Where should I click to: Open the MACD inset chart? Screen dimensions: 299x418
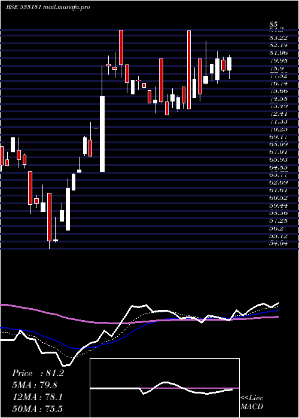click(x=164, y=388)
